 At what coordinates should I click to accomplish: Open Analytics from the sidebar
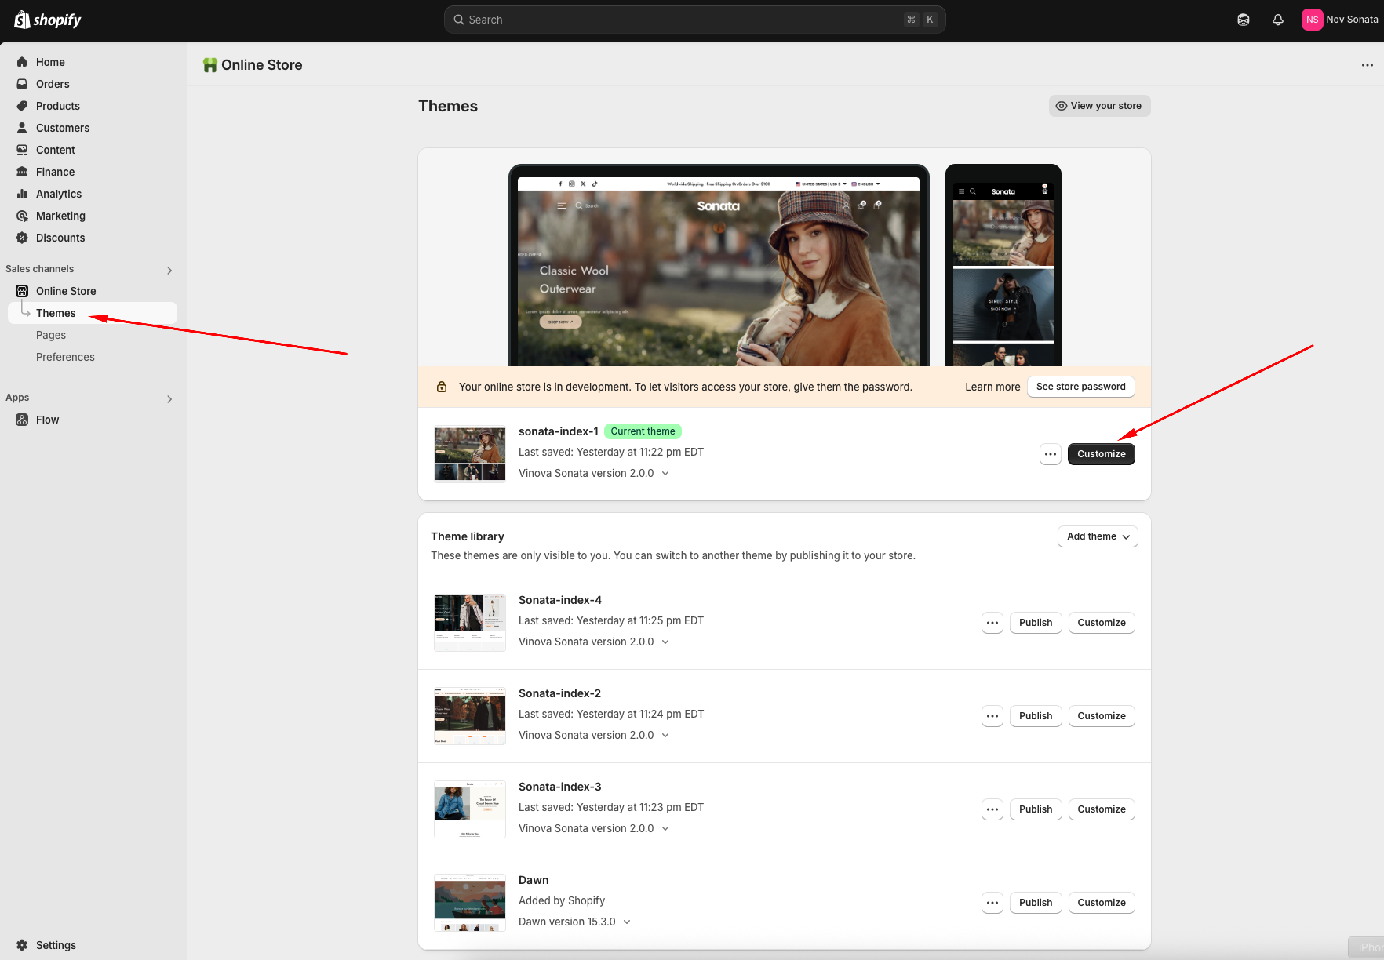(58, 194)
